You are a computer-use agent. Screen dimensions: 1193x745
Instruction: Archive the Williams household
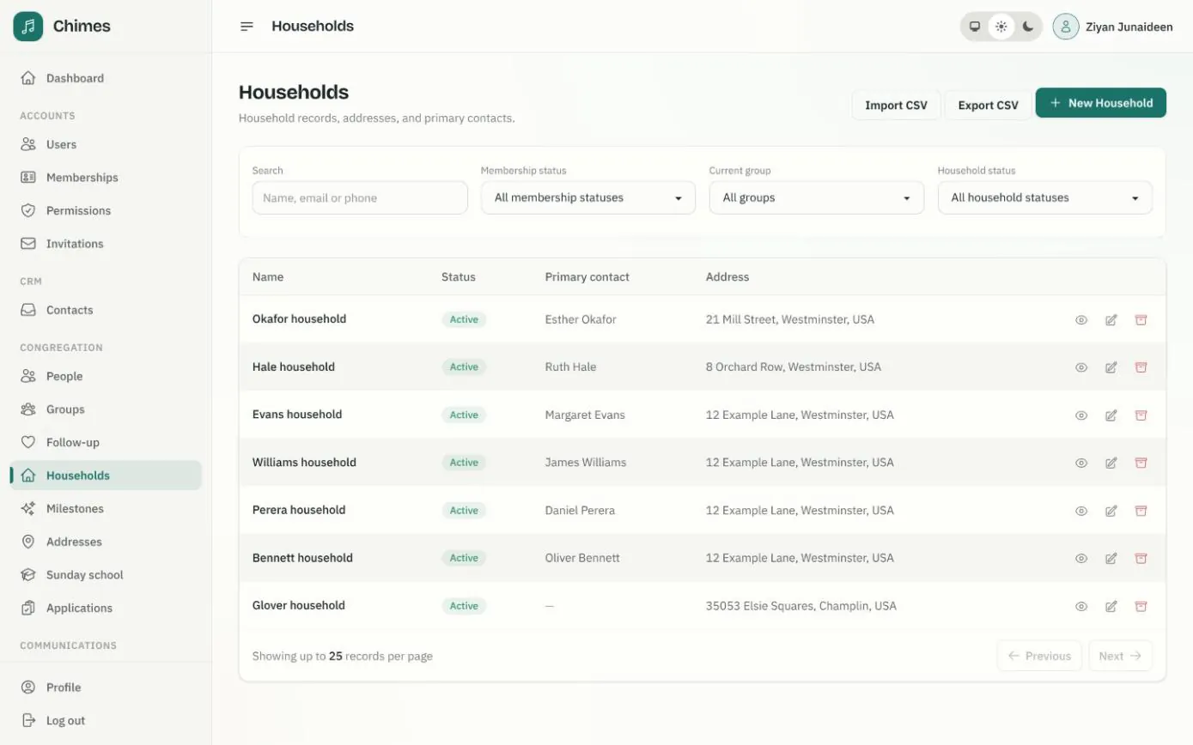tap(1141, 463)
